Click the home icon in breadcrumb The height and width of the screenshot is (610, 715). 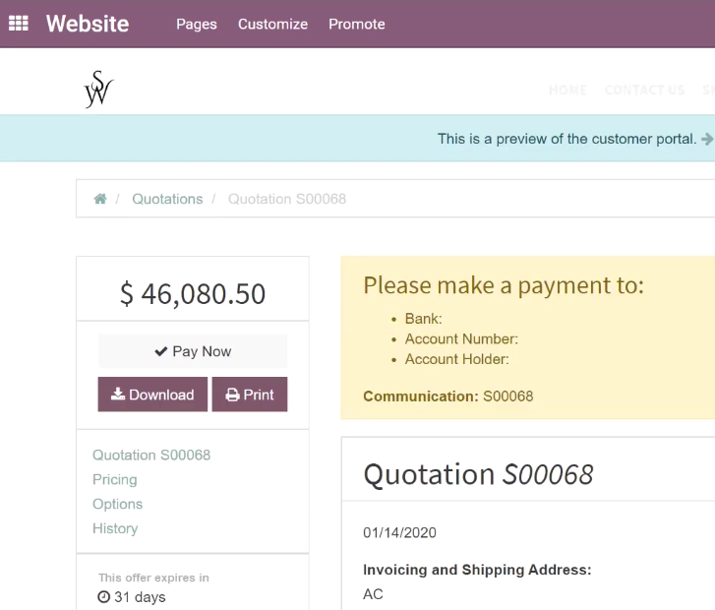click(100, 199)
